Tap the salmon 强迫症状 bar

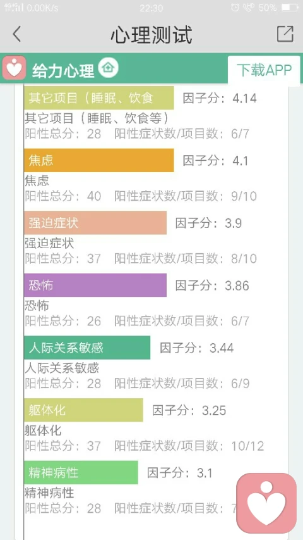(x=95, y=223)
